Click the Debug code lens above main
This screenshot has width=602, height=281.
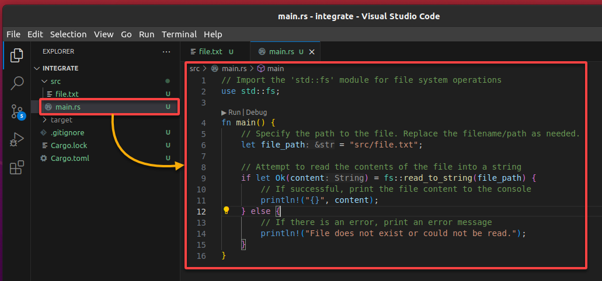256,113
